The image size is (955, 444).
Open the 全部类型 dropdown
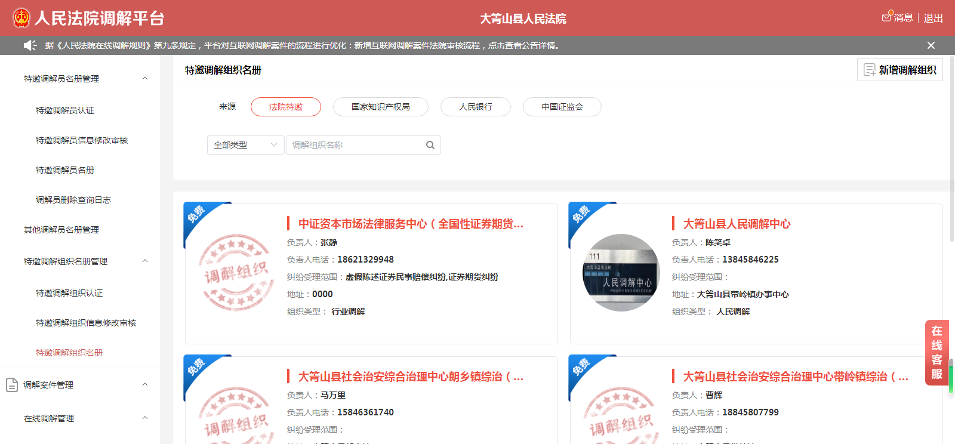(245, 145)
